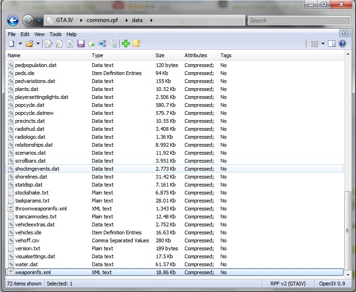Click the Rename toolbar icon
The image size is (356, 292).
(x=102, y=44)
